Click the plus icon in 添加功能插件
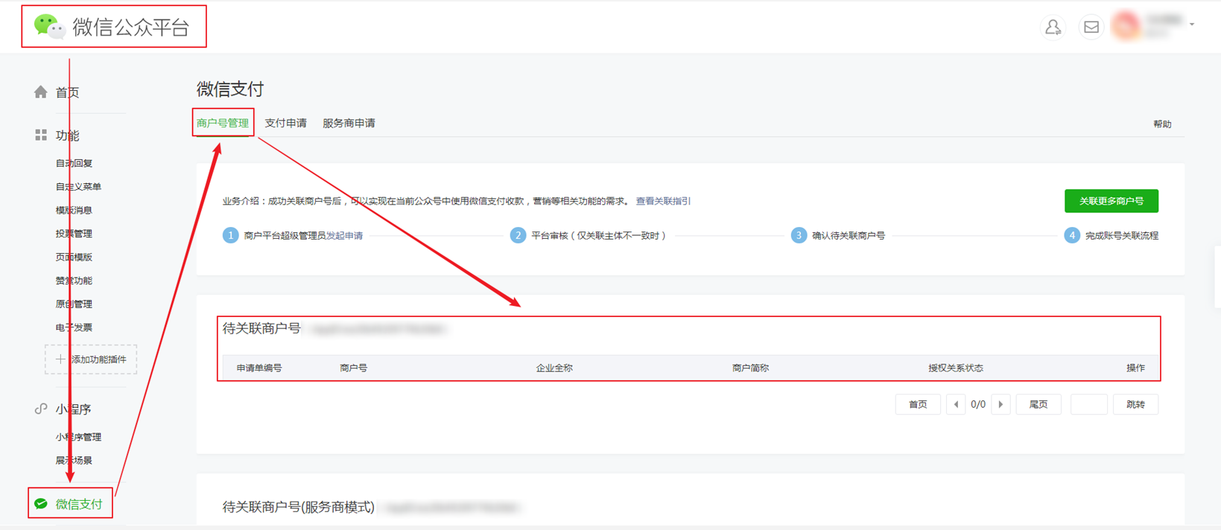The image size is (1221, 530). [x=60, y=359]
